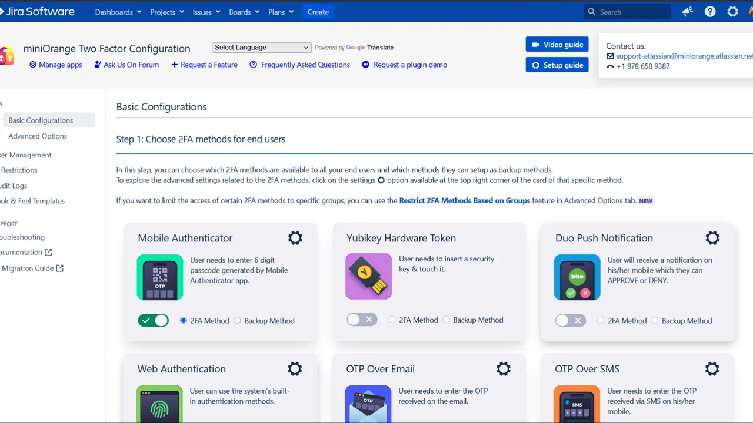Expand the Issues menu
The height and width of the screenshot is (423, 753).
206,12
